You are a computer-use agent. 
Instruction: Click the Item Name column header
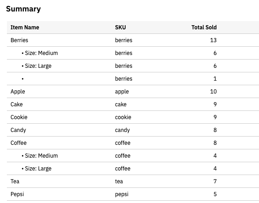click(x=25, y=27)
